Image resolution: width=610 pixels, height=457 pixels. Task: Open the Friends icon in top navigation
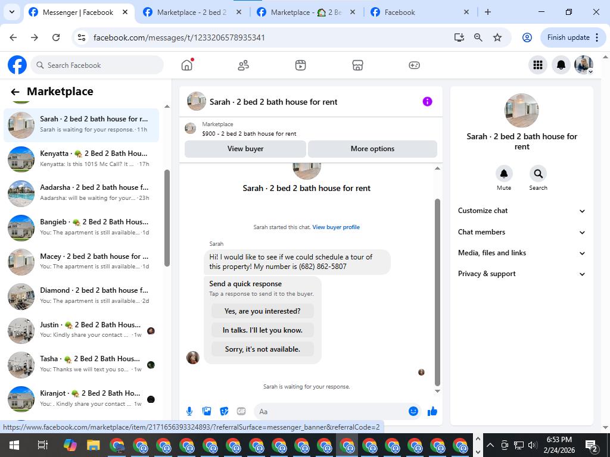[x=244, y=65]
